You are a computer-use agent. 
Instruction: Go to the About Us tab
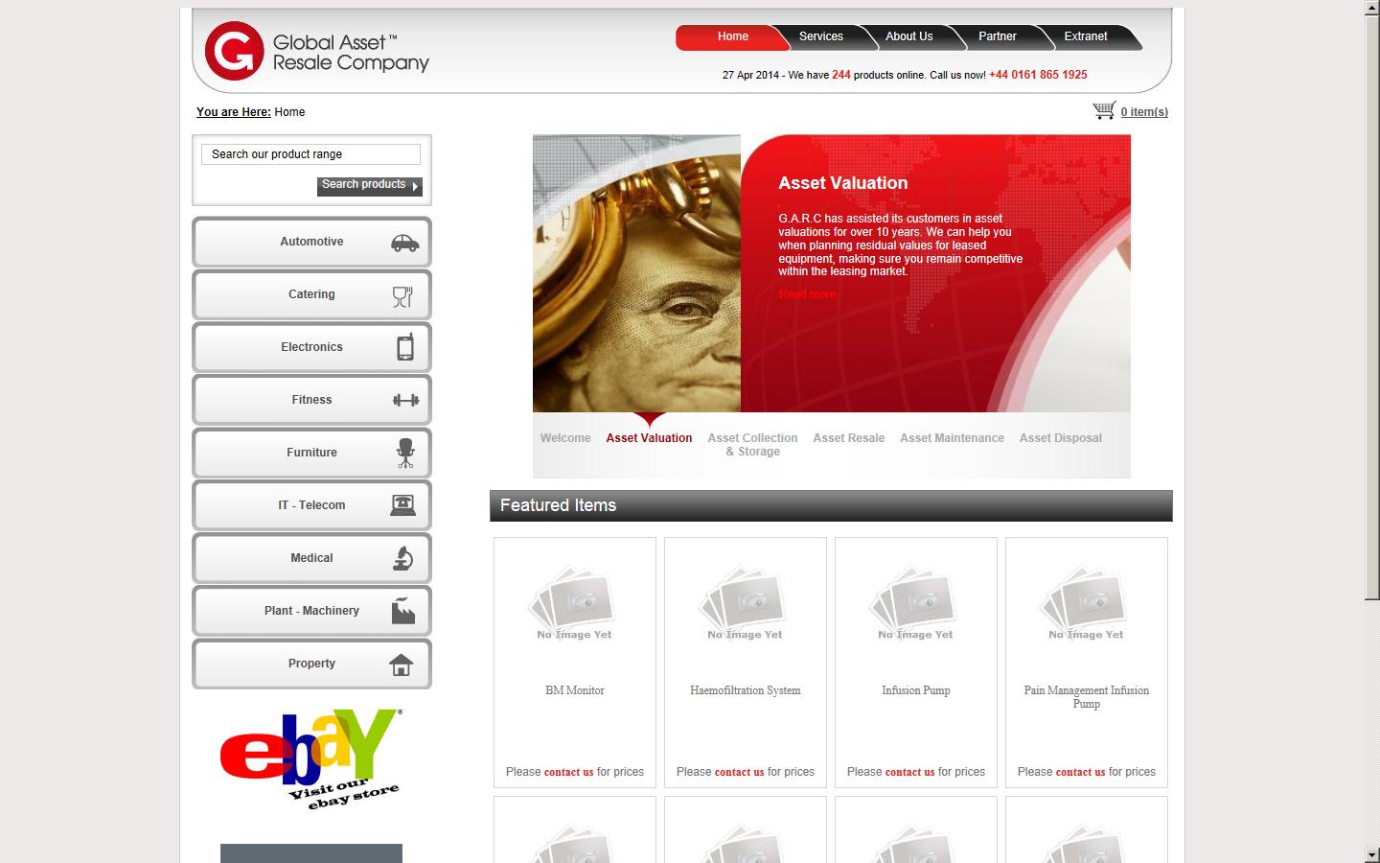tap(908, 36)
